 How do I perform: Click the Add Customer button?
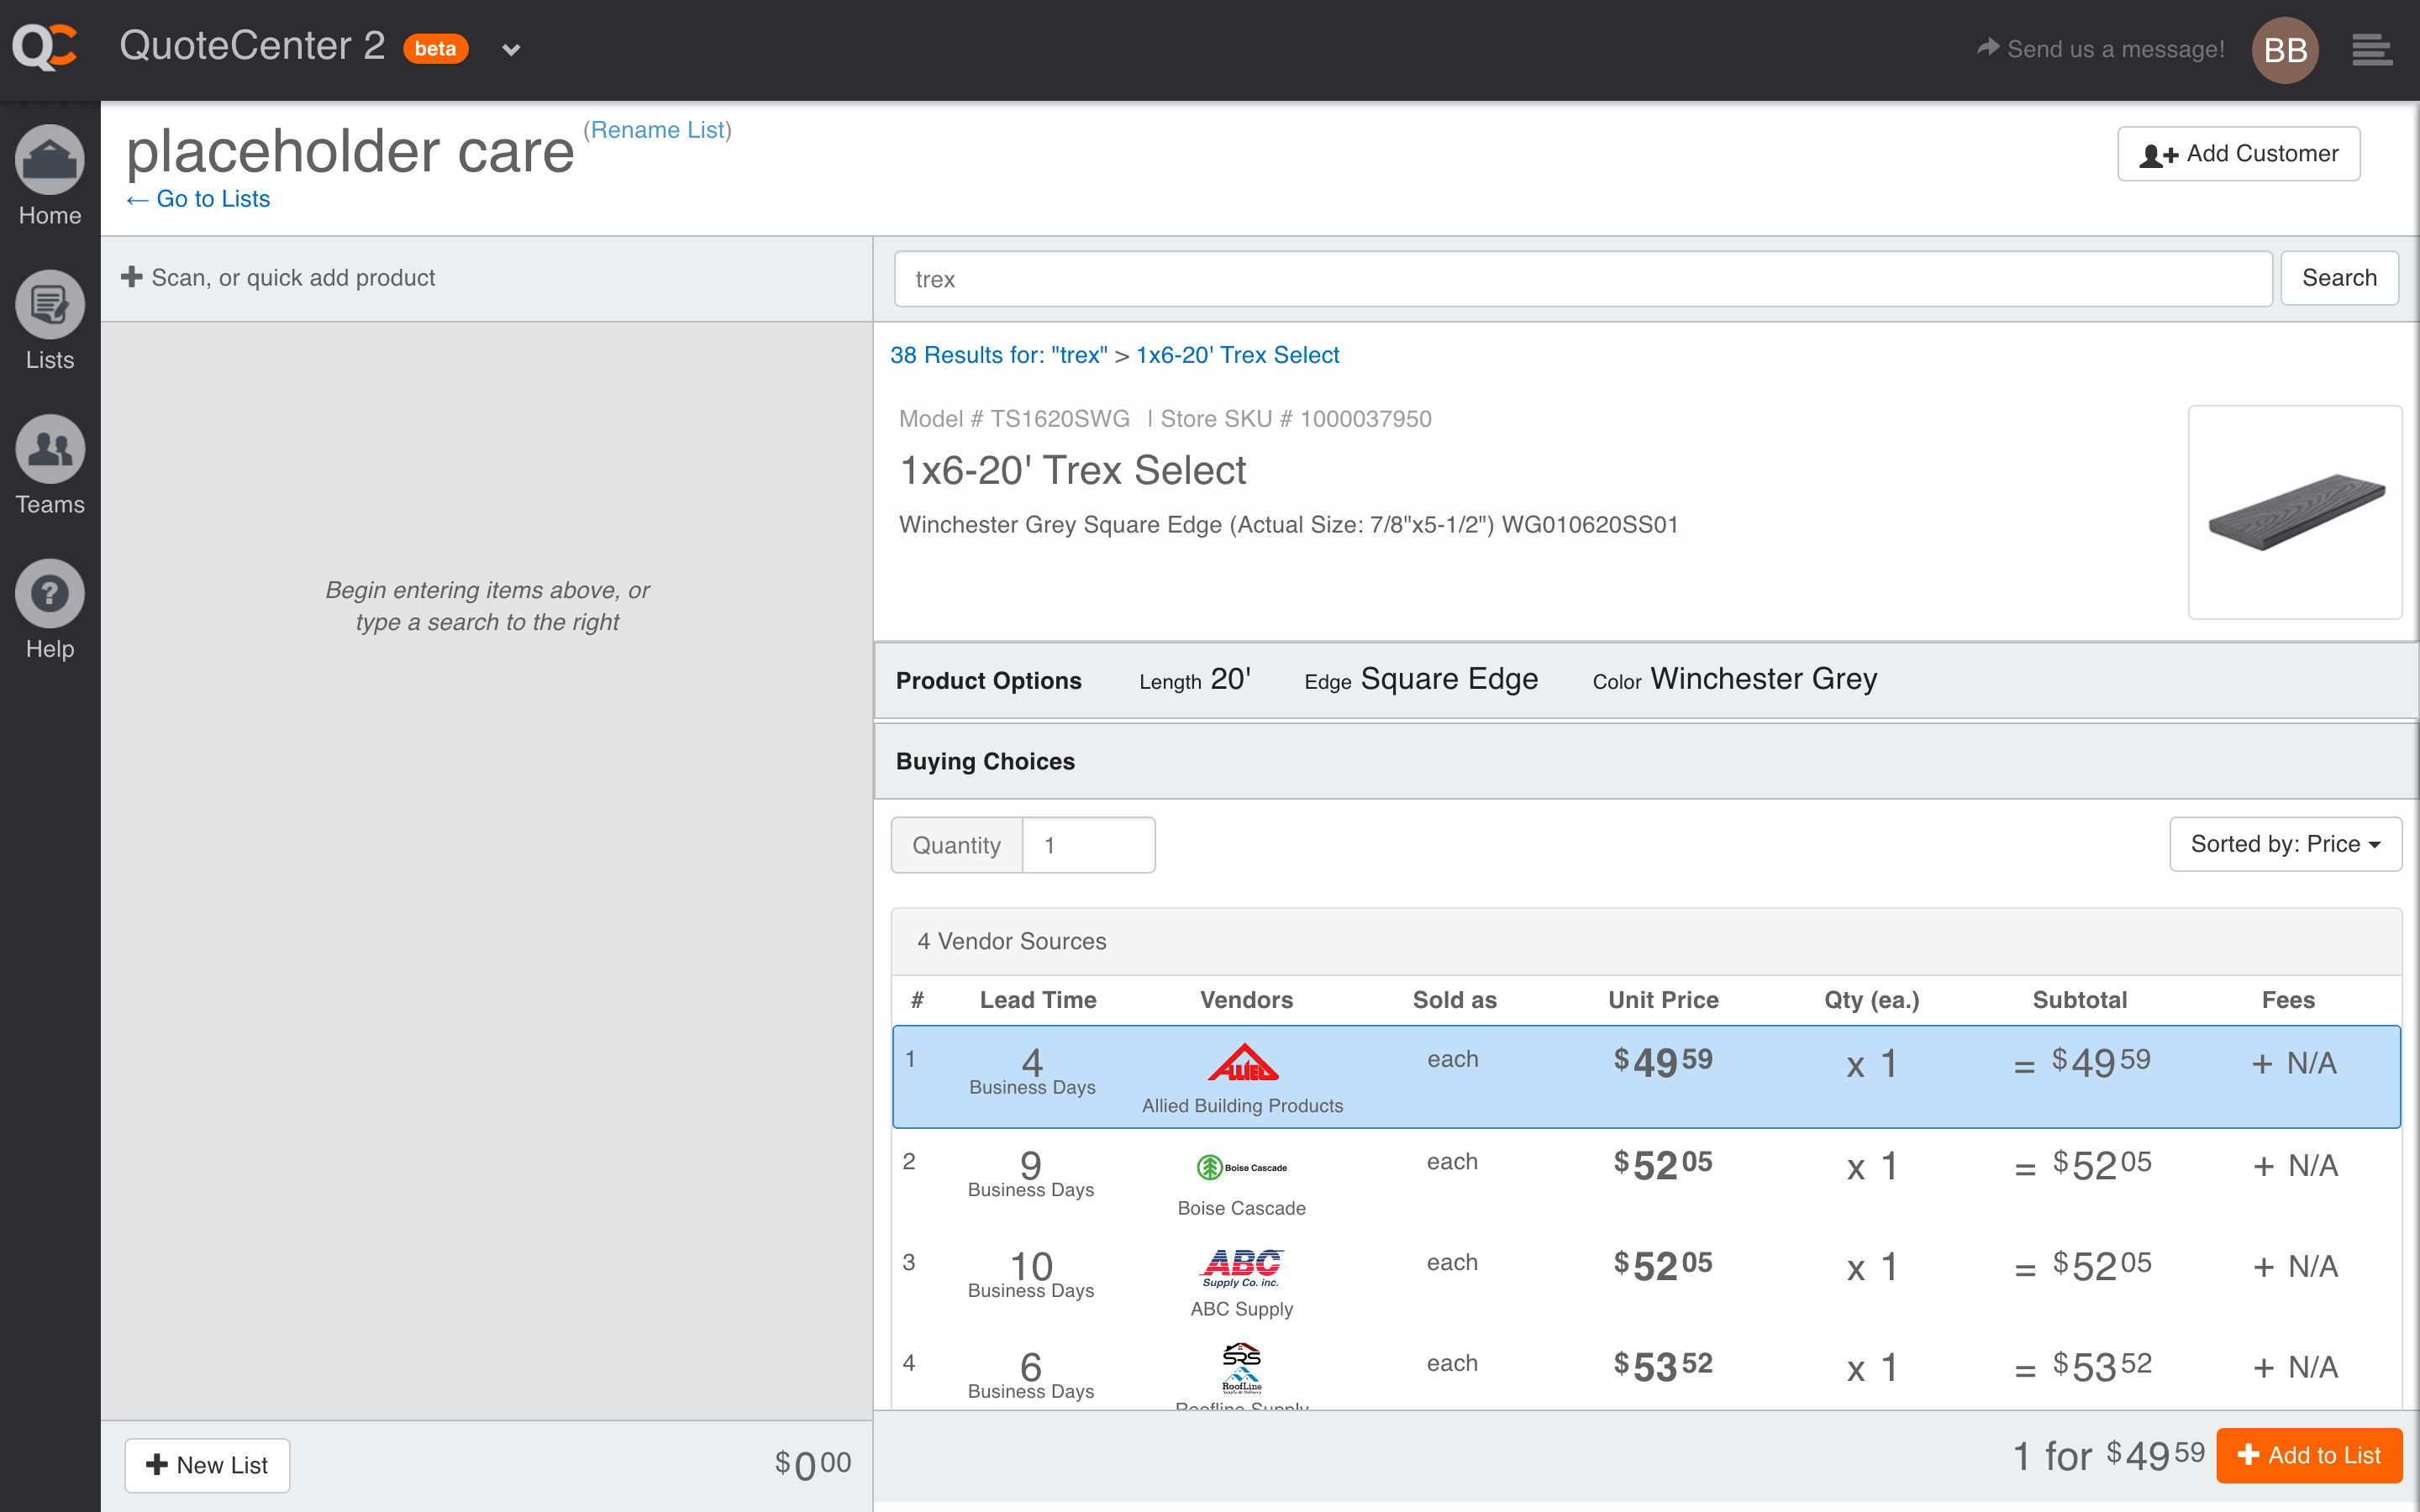[x=2239, y=153]
